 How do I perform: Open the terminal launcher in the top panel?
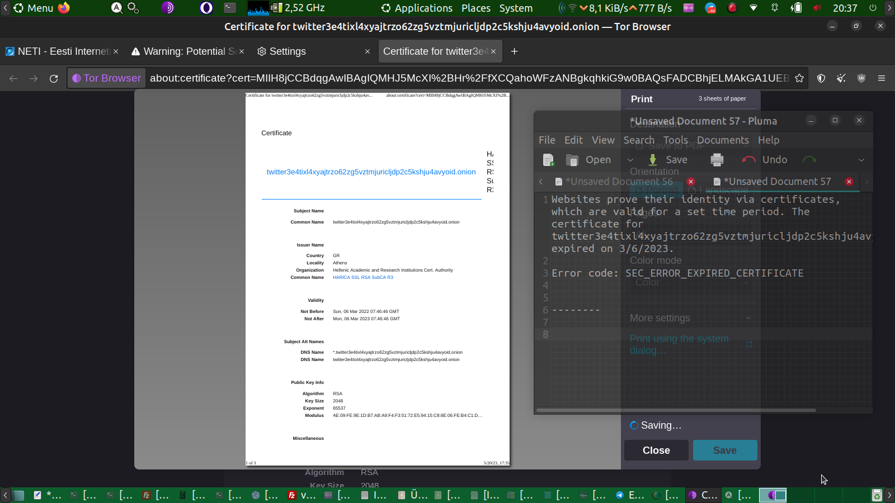pyautogui.click(x=230, y=8)
